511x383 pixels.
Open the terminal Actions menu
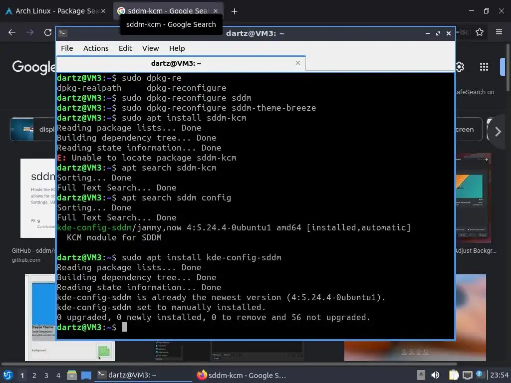click(96, 48)
